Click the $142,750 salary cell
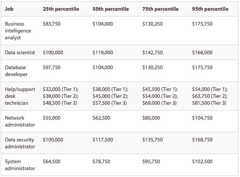This screenshot has height=177, width=240. [x=153, y=53]
